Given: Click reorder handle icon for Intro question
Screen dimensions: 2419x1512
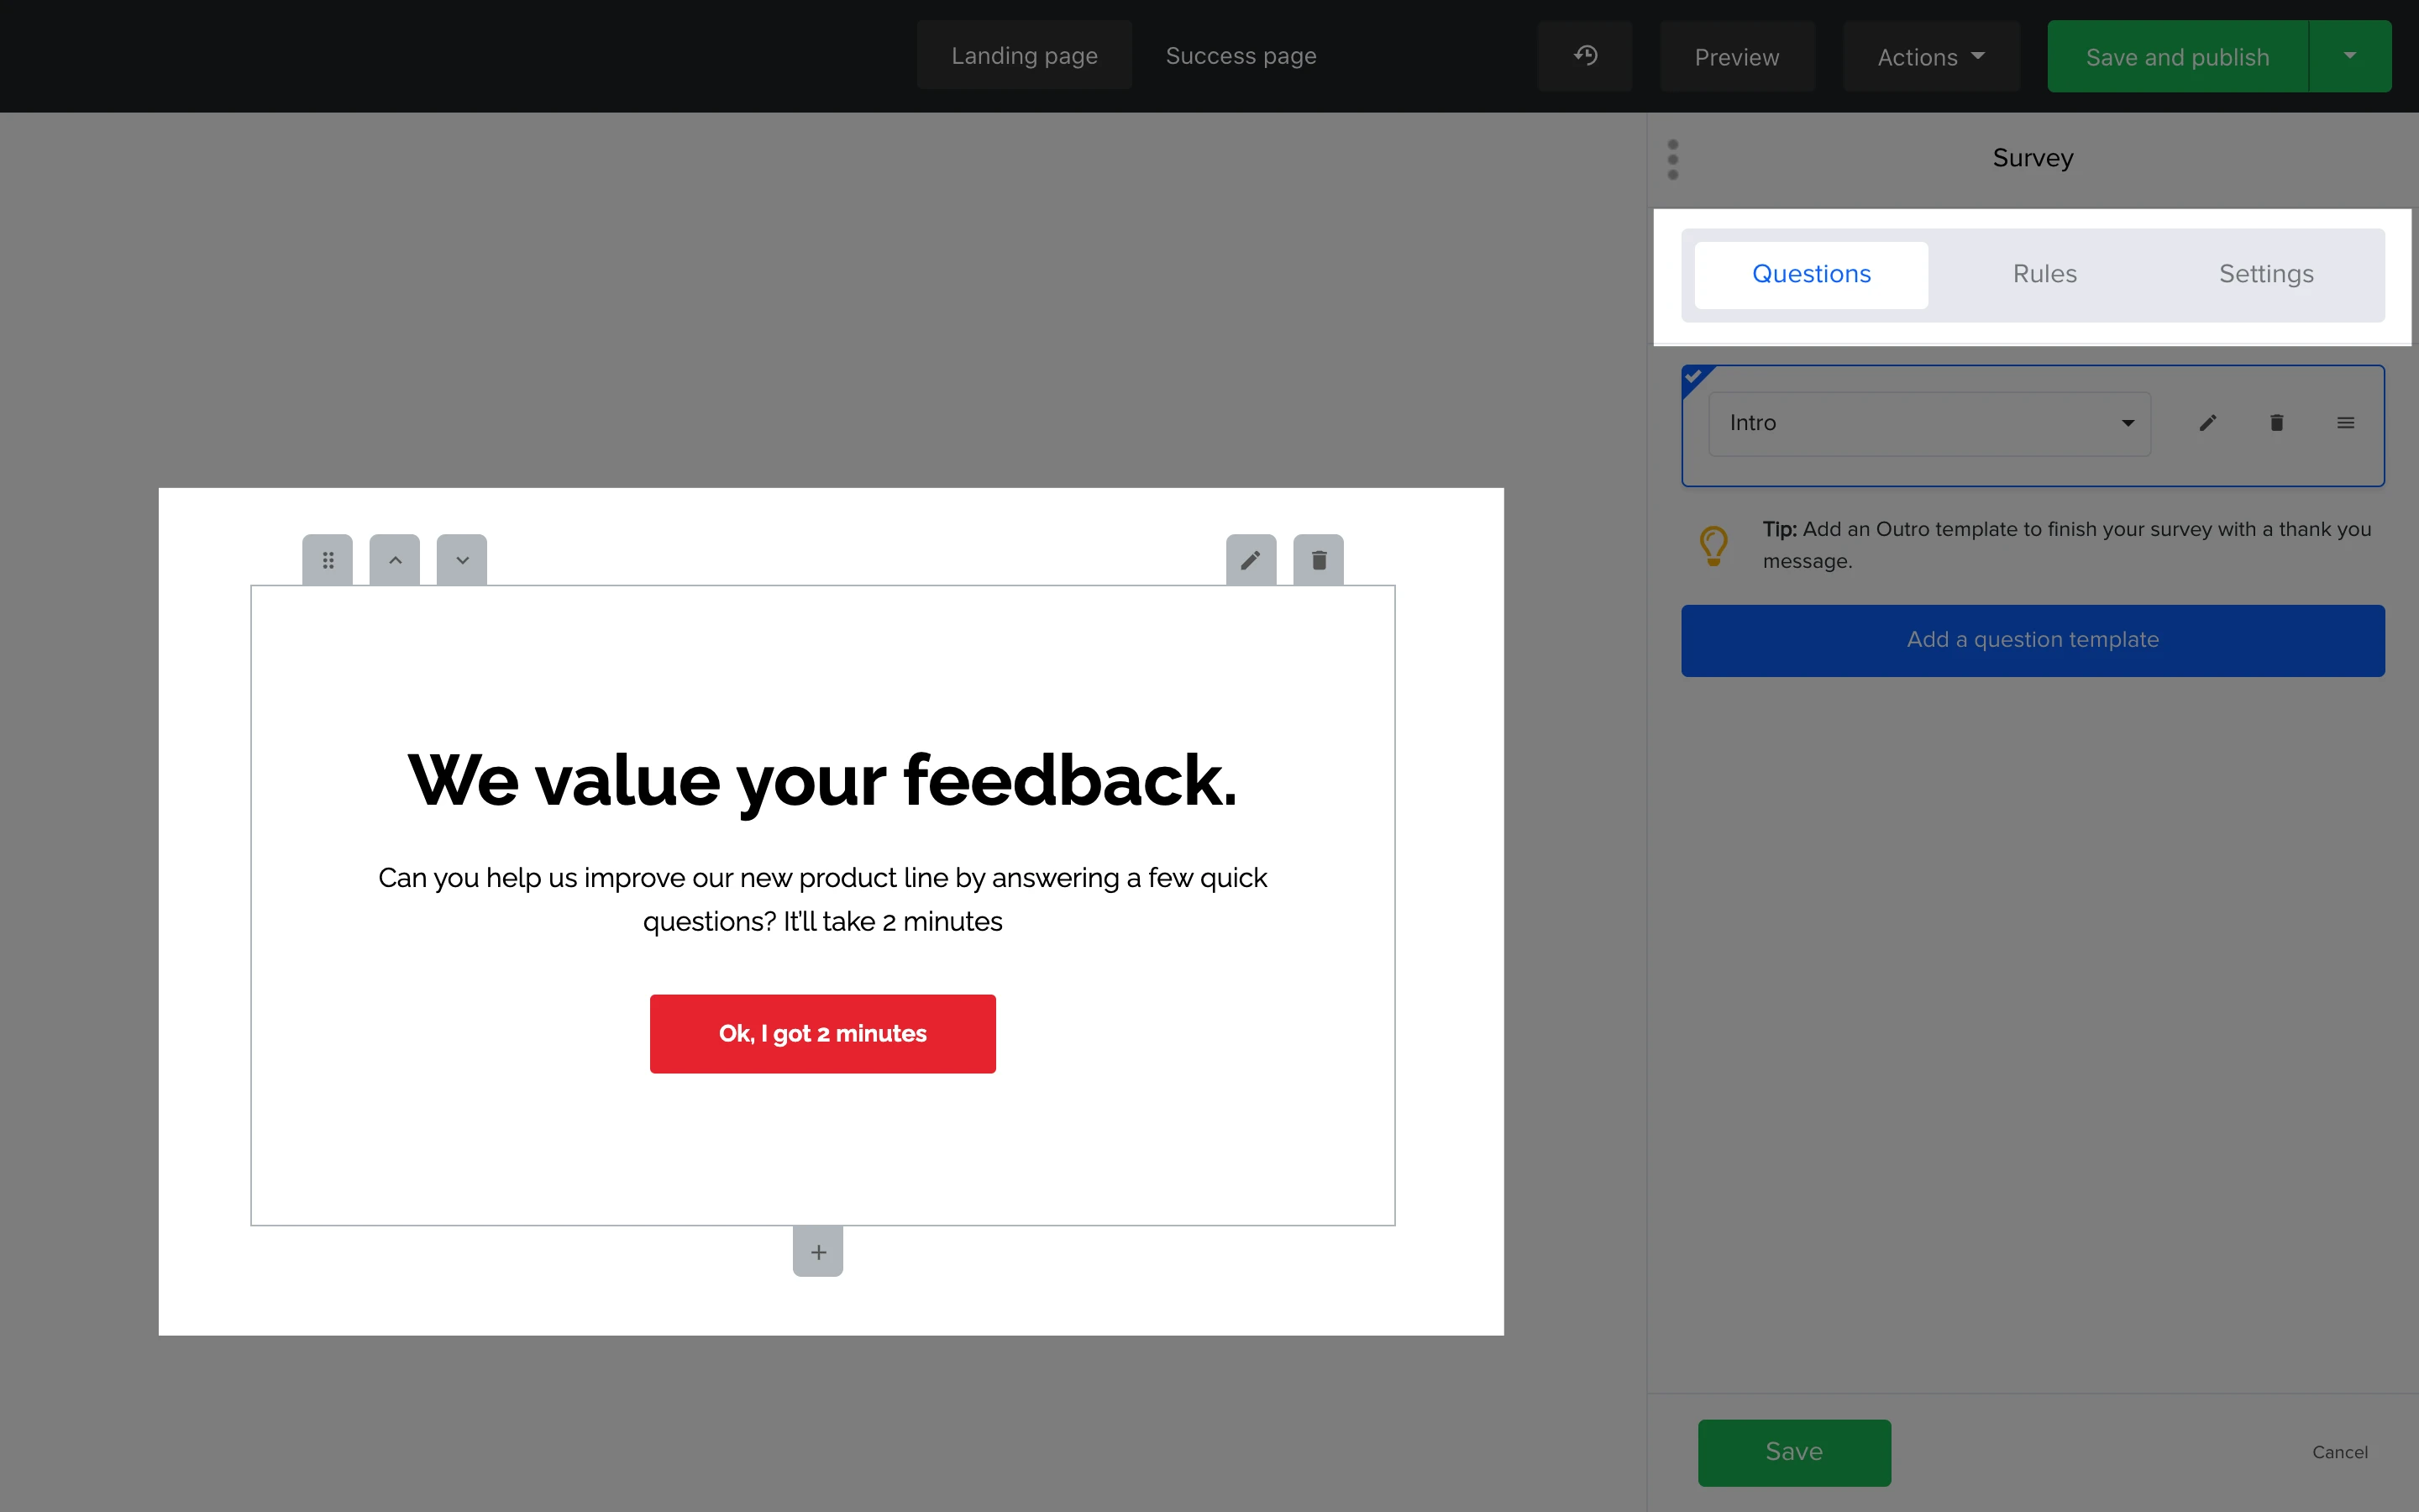Looking at the screenshot, I should click(x=2345, y=423).
